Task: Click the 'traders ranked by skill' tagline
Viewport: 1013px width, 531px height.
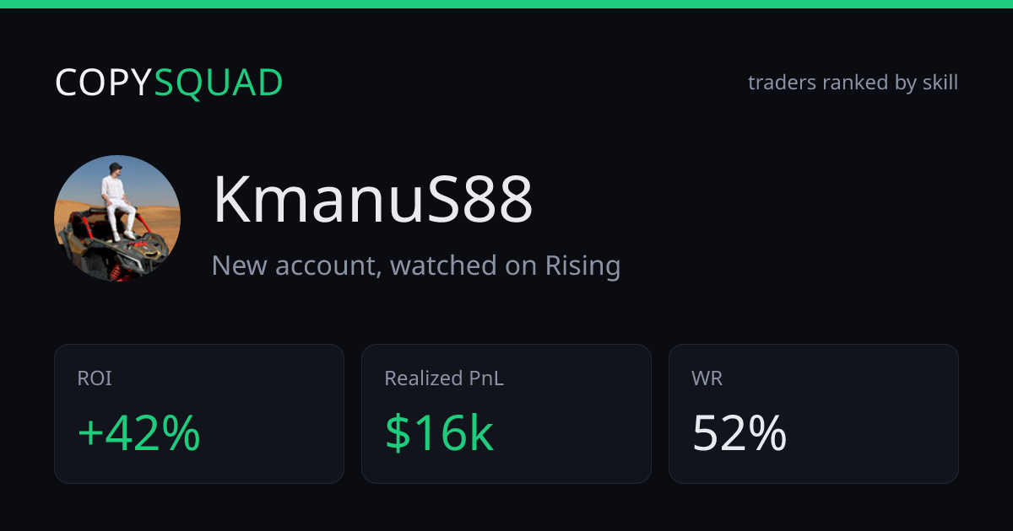Action: (x=853, y=83)
